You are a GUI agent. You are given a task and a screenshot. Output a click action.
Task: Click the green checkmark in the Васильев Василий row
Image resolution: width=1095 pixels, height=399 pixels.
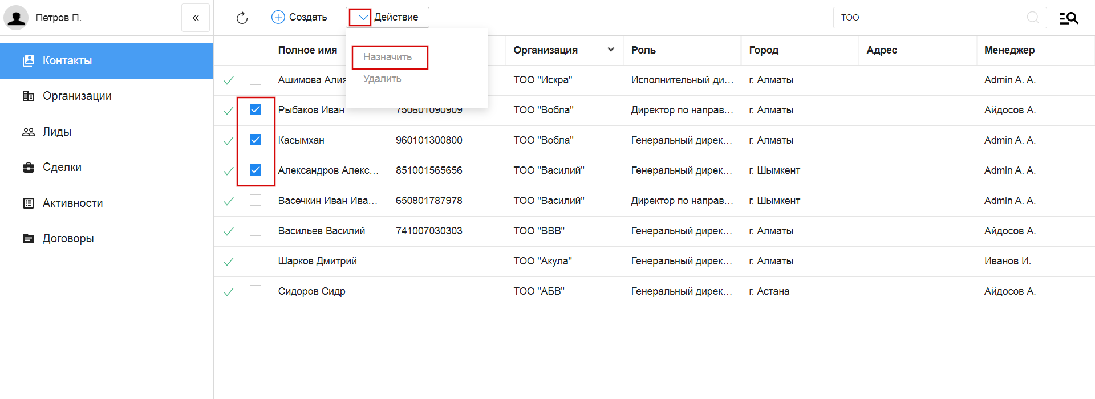(x=229, y=231)
